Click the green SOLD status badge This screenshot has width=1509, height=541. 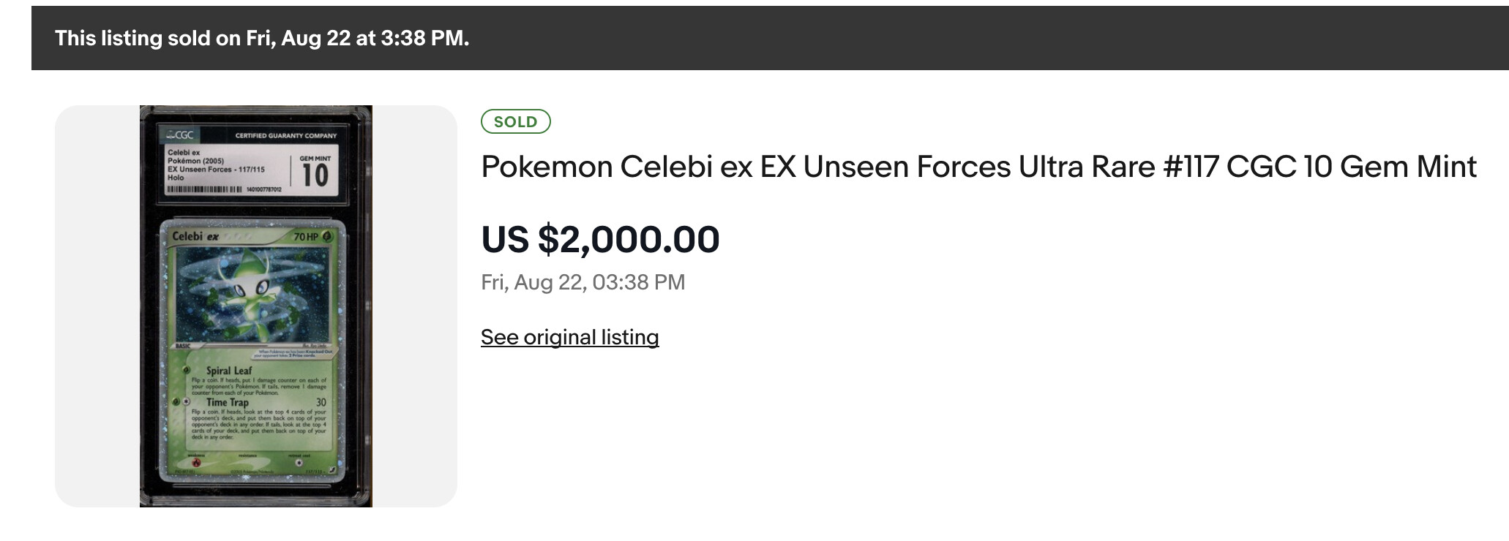coord(515,122)
